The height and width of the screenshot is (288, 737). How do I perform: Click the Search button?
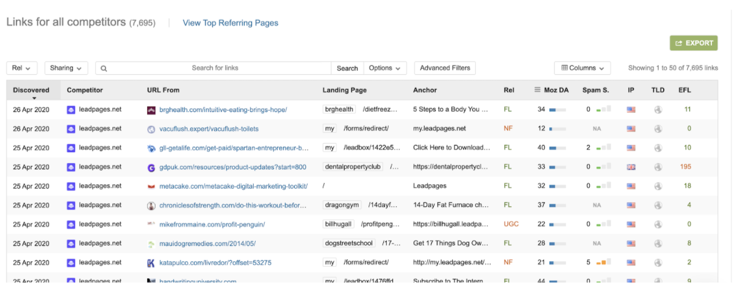[x=347, y=68]
